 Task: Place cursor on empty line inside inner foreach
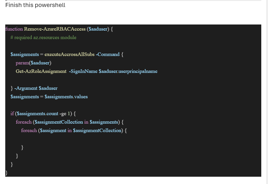pyautogui.click(x=59, y=139)
